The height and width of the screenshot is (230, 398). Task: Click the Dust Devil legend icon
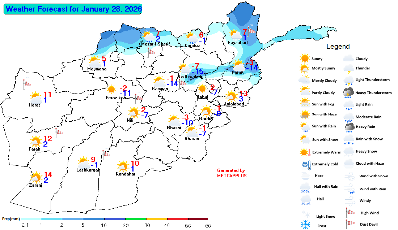348,224
